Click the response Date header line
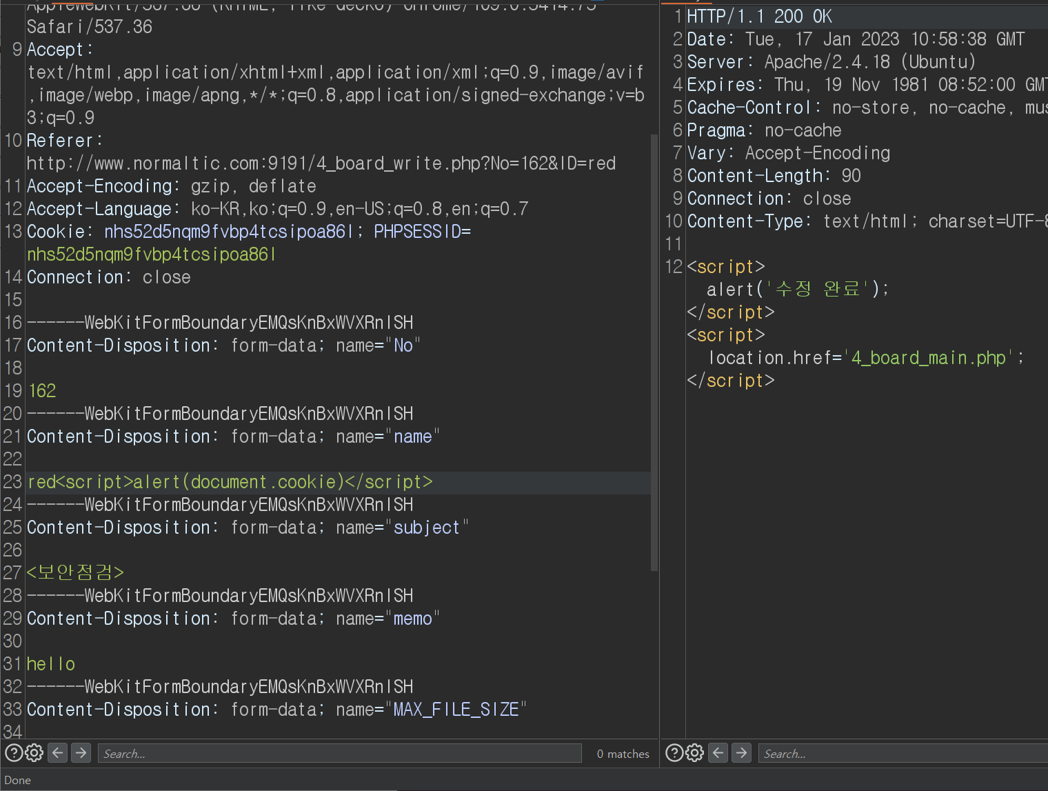 pos(856,39)
